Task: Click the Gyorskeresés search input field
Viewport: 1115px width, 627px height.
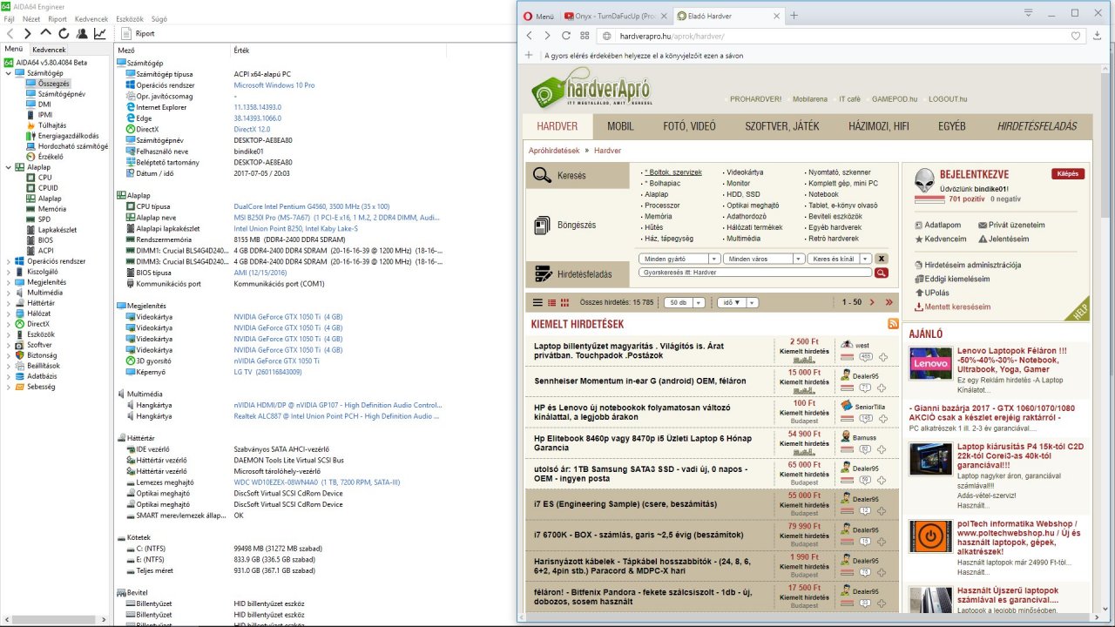Action: (754, 273)
